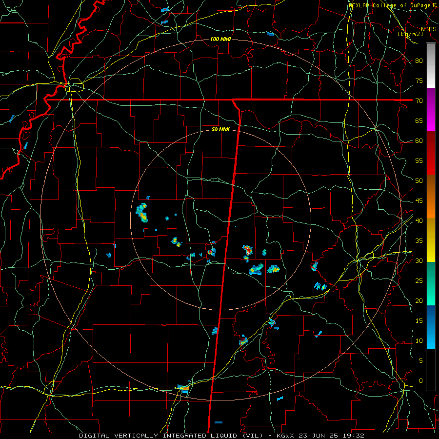This screenshot has height=439, width=439.
Task: Pick the dark red segment of color bar
Action: (x=431, y=153)
